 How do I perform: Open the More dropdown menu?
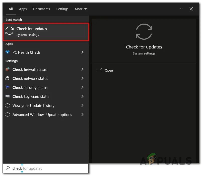(81, 9)
